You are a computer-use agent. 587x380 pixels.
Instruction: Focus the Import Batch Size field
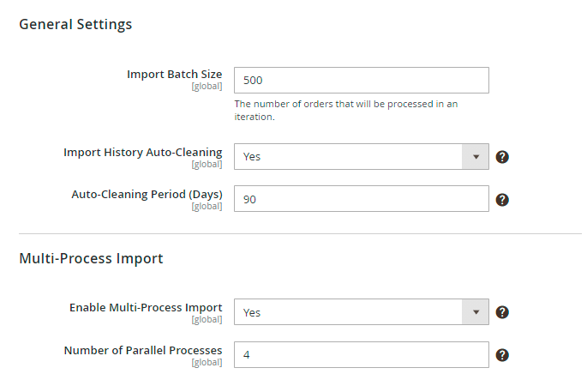361,81
